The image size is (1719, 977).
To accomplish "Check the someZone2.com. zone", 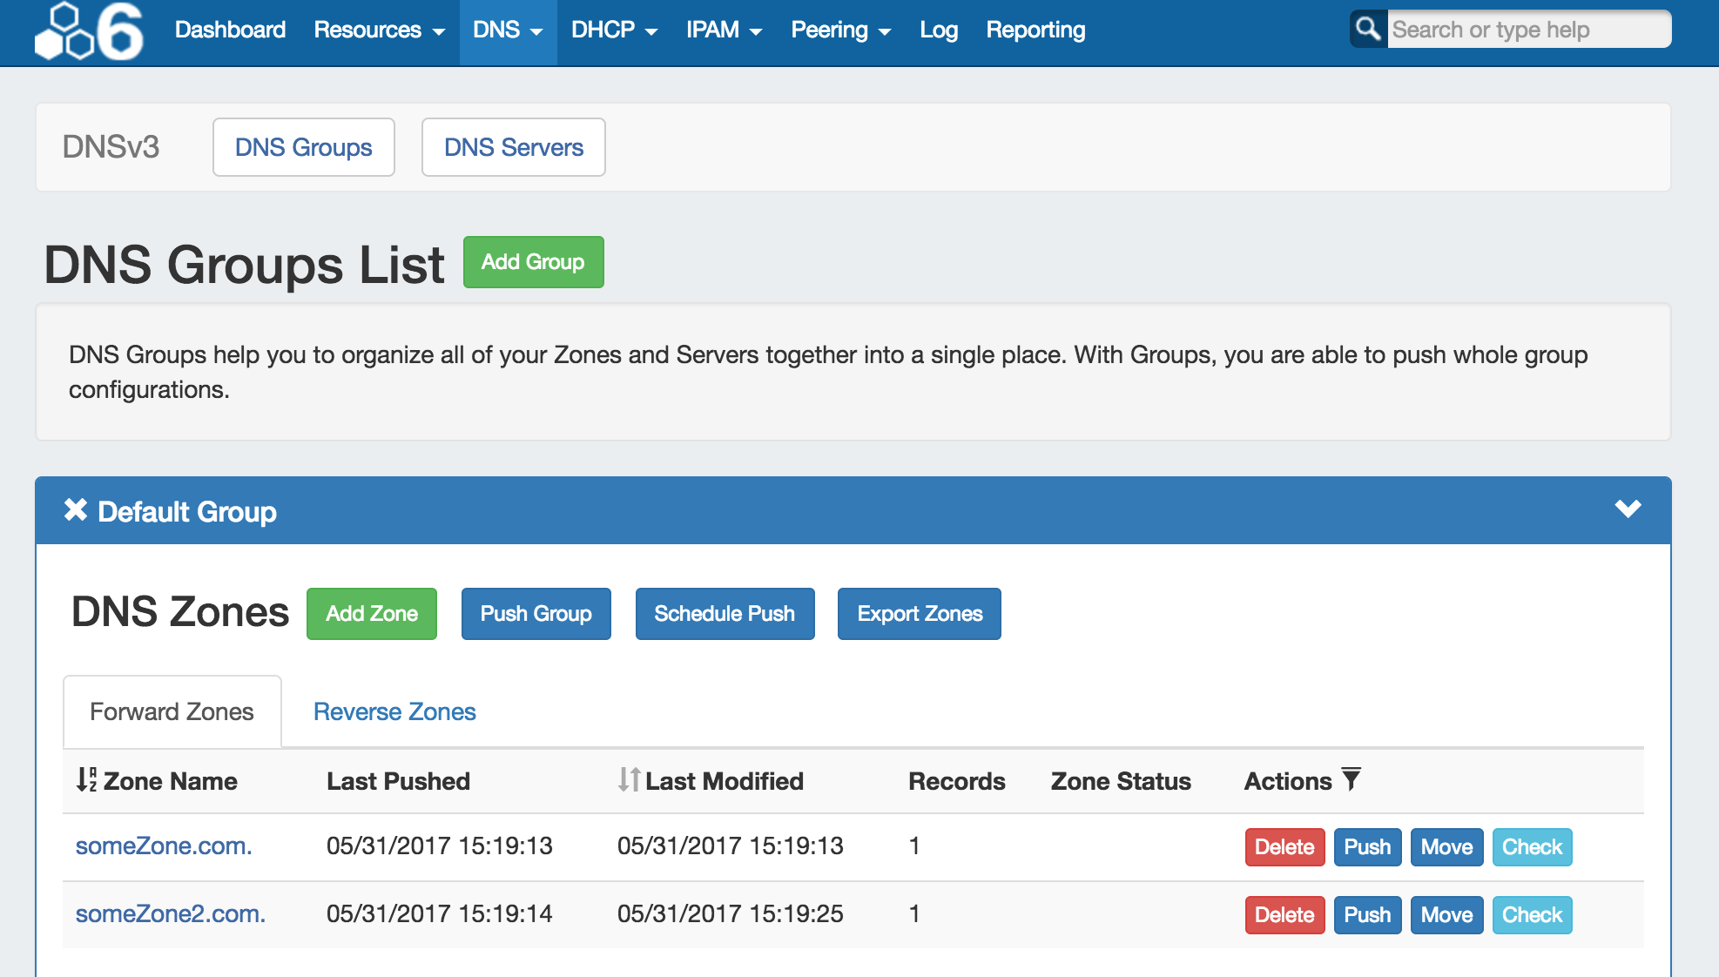I will [x=1532, y=915].
